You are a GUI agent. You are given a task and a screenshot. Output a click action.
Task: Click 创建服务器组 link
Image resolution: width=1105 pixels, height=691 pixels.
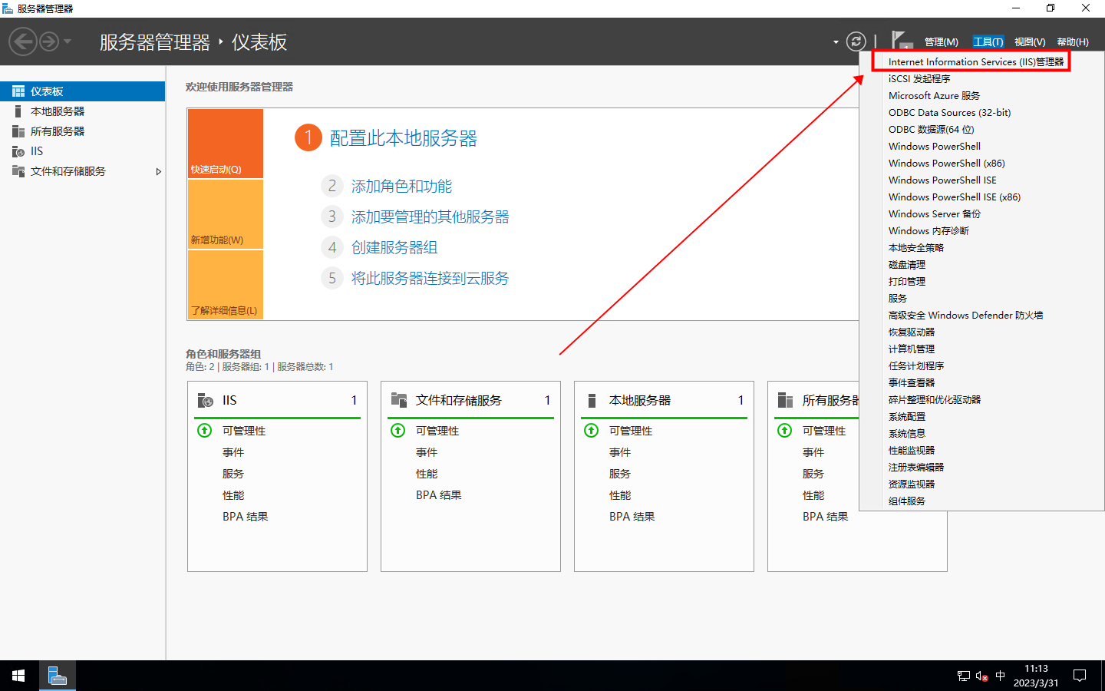pyautogui.click(x=394, y=248)
